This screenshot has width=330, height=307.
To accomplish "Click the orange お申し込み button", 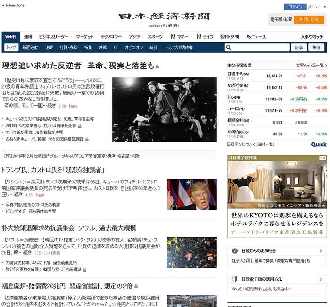I will [x=309, y=20].
